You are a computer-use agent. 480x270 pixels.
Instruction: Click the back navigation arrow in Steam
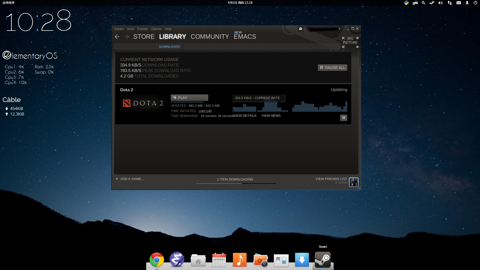[117, 37]
